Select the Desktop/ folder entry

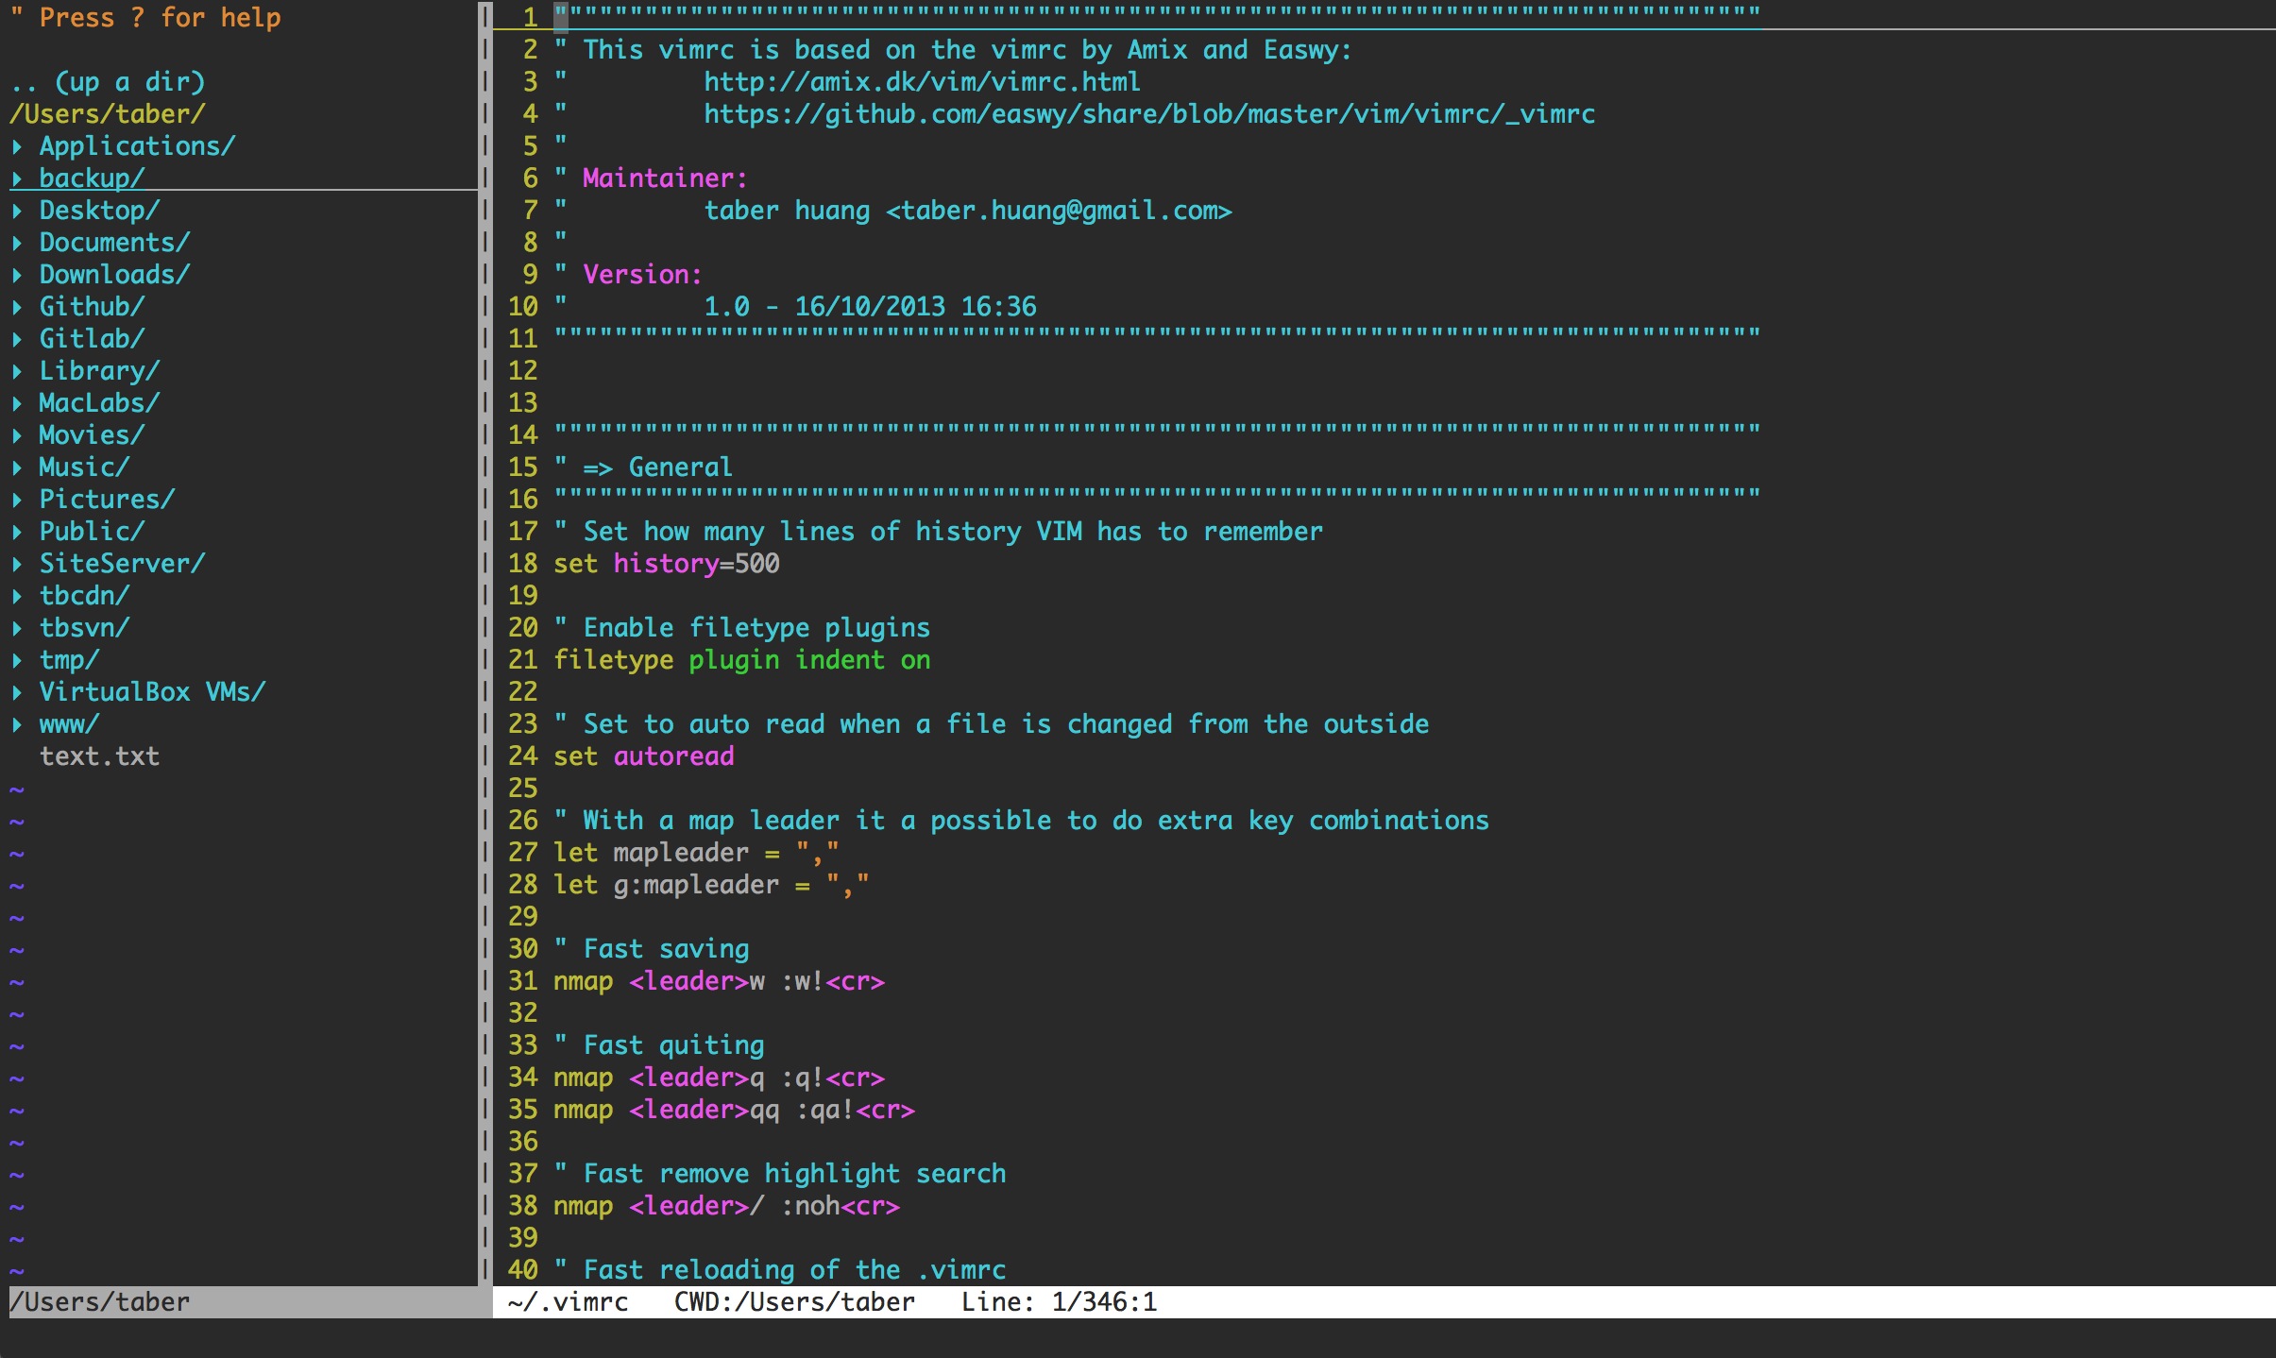pyautogui.click(x=99, y=211)
